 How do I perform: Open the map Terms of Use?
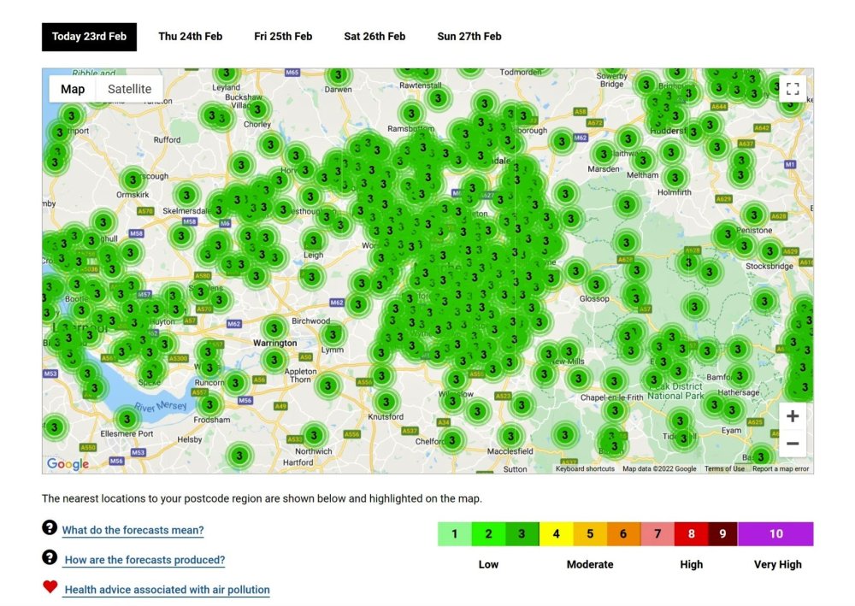(x=724, y=468)
